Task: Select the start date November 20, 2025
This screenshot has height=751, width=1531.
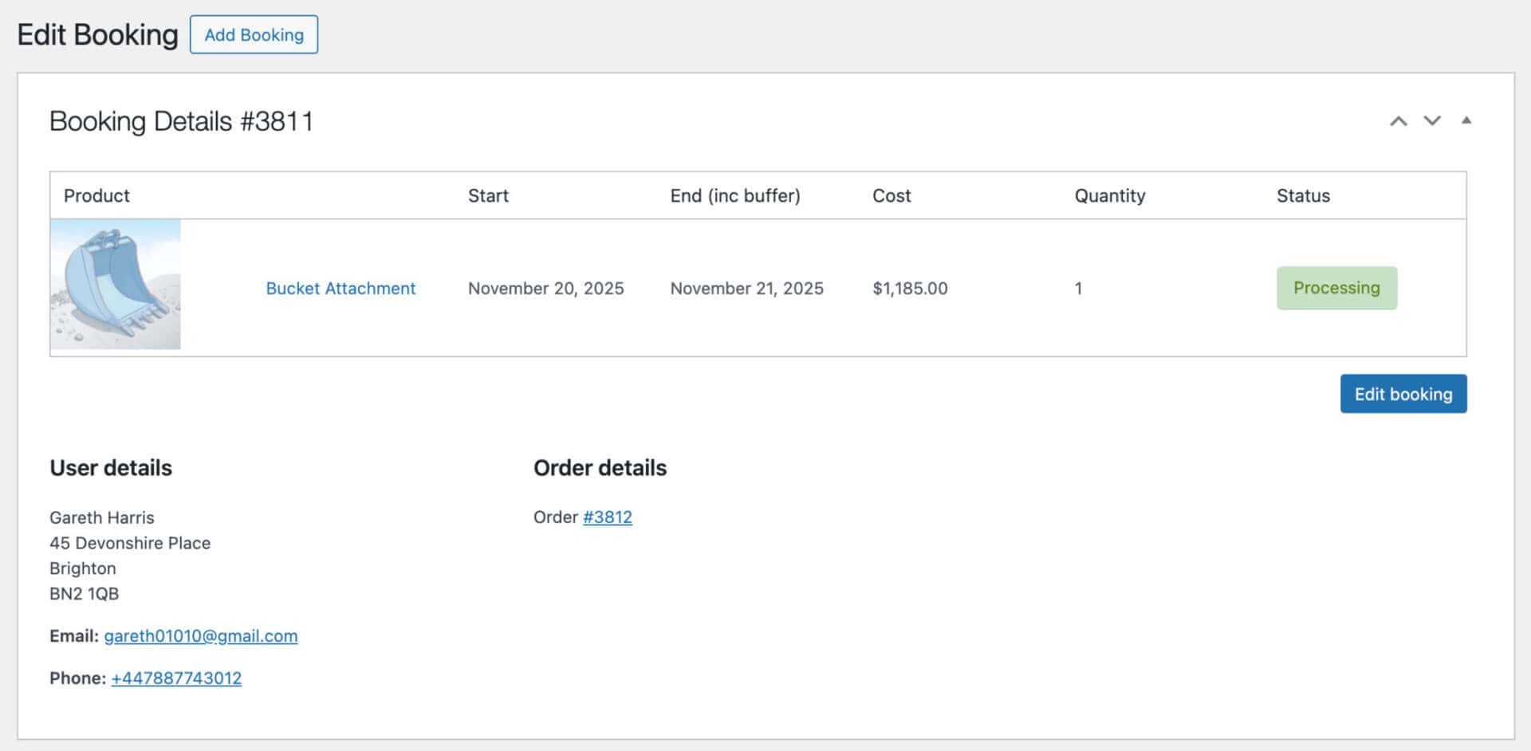Action: tap(545, 288)
